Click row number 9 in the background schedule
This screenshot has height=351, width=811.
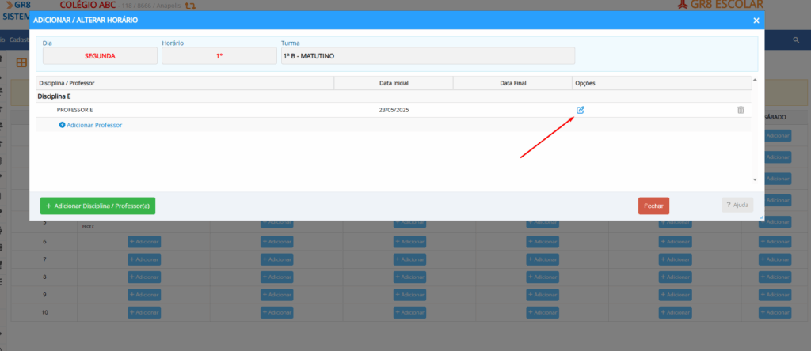coord(44,295)
